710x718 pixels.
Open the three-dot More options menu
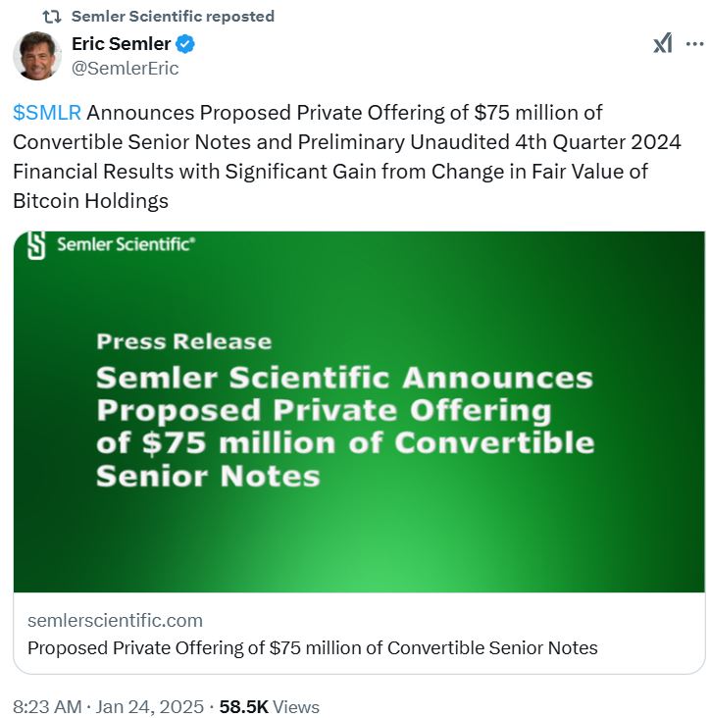[694, 44]
